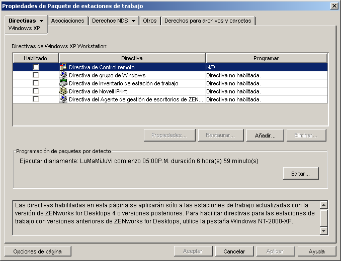Tick the inventario de estación de trabajo checkbox
This screenshot has width=341, height=261.
coord(36,83)
